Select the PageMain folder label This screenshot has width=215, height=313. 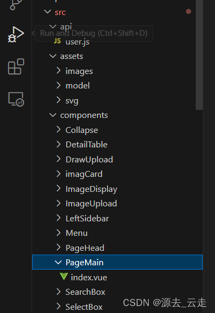point(85,263)
